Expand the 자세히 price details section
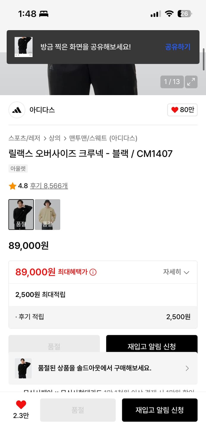206x446 pixels. click(x=177, y=272)
